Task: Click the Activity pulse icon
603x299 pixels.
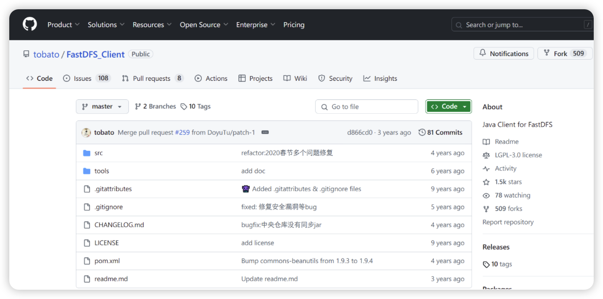Action: tap(486, 169)
